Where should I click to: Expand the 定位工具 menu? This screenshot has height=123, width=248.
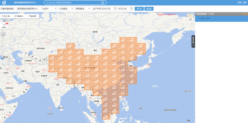click(x=6, y=16)
